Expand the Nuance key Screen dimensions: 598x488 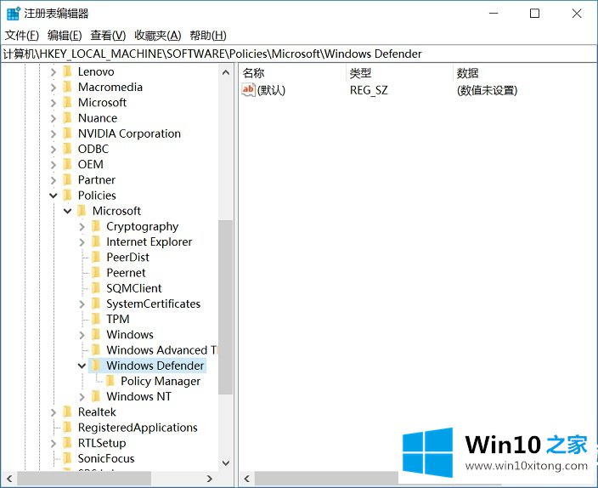(54, 118)
